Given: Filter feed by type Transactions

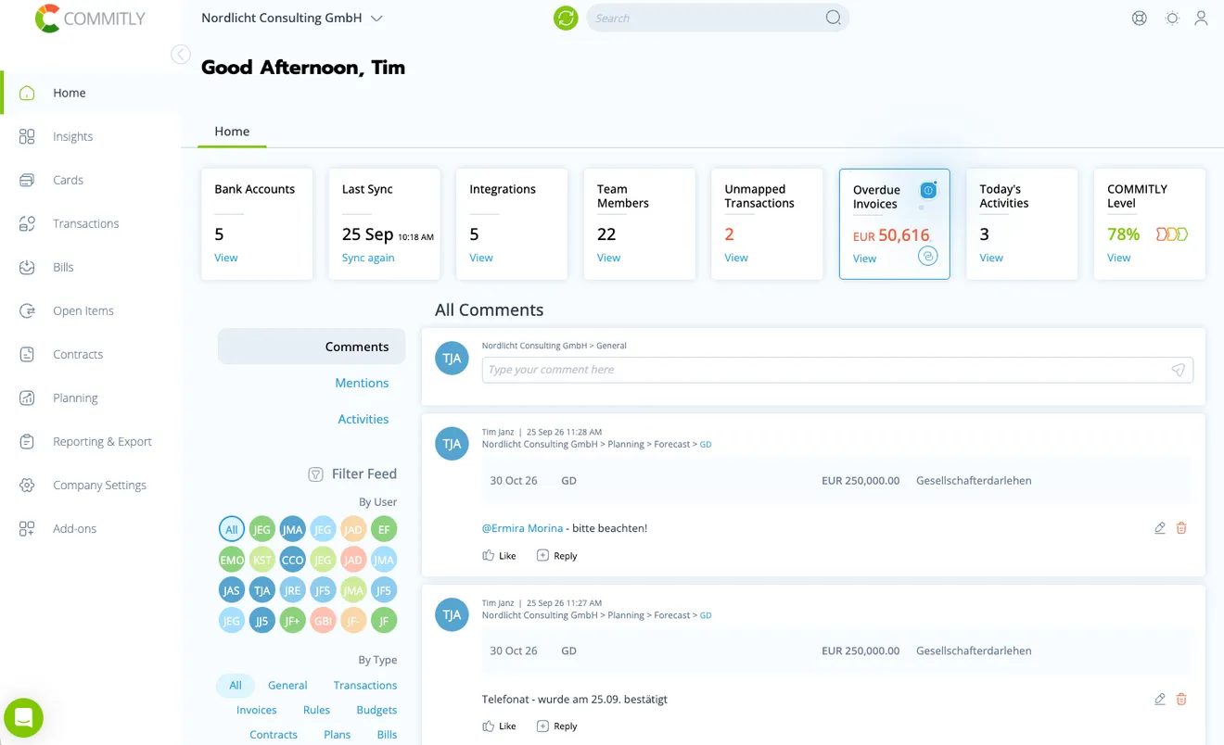Looking at the screenshot, I should [x=365, y=685].
